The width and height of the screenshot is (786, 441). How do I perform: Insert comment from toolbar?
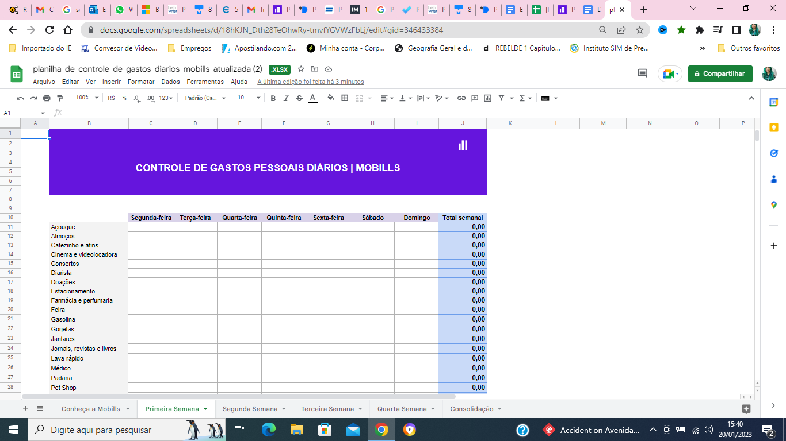(475, 98)
